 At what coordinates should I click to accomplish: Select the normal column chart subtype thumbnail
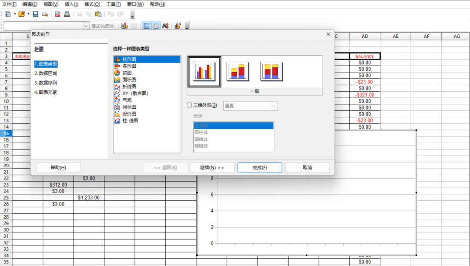205,72
